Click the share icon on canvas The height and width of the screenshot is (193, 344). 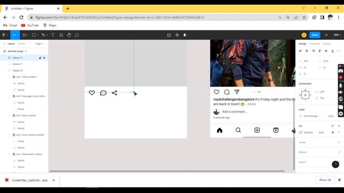tap(114, 93)
